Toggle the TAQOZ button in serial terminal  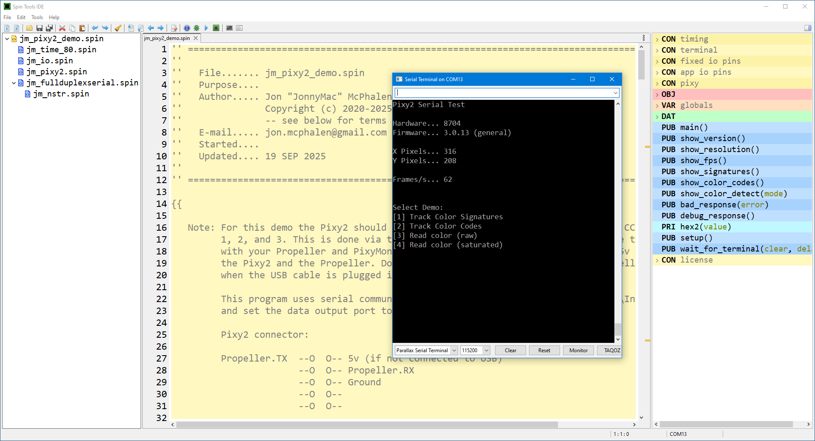tap(611, 351)
